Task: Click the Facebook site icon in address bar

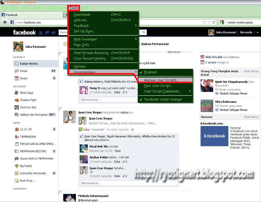Action: (x=12, y=22)
